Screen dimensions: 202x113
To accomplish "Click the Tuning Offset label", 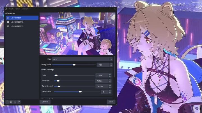I will (x=46, y=64).
